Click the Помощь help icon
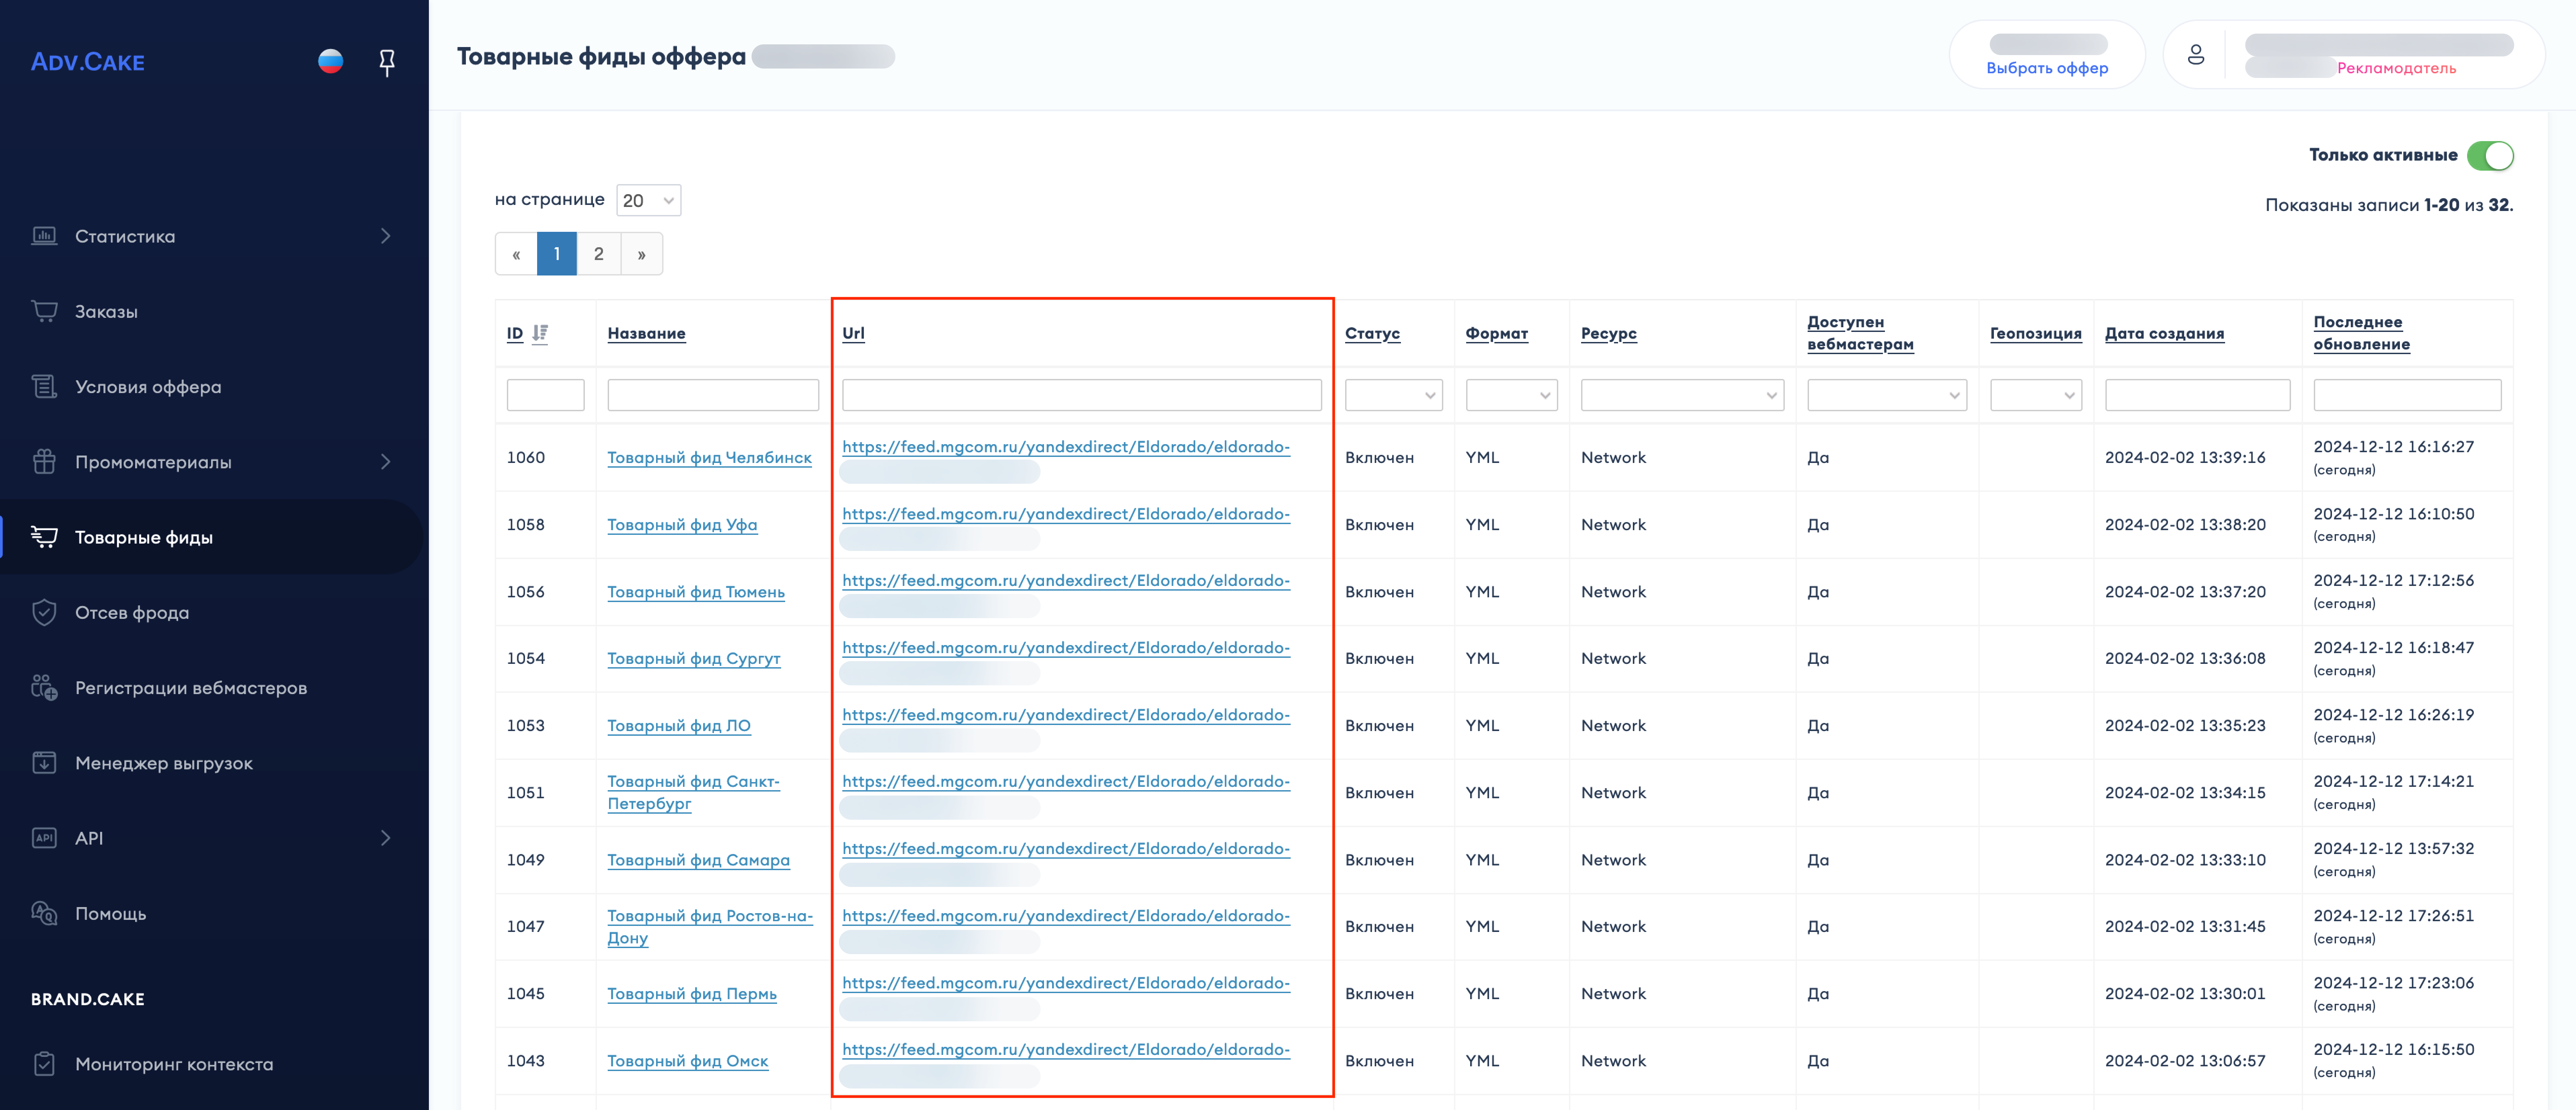Image resolution: width=2576 pixels, height=1110 pixels. pos(44,913)
